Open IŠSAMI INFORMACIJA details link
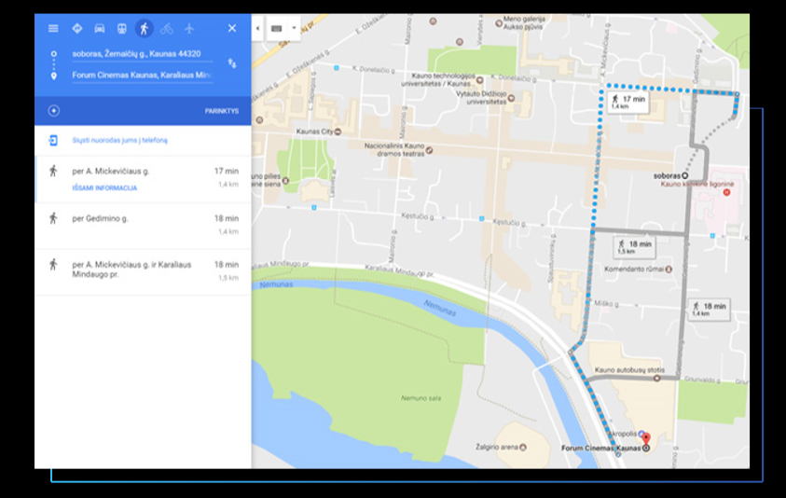Screen dimensions: 786x498 click(104, 188)
